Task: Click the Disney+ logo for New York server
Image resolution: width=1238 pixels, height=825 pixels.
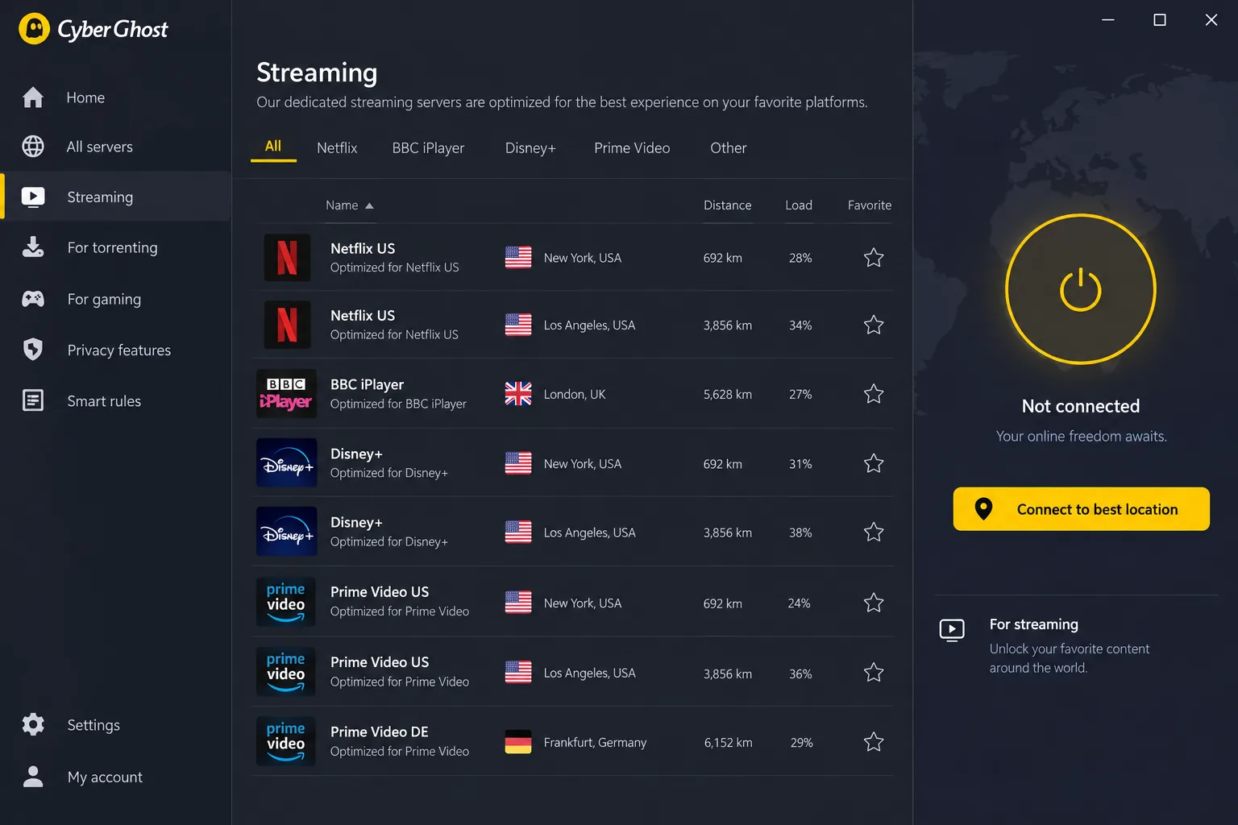Action: tap(286, 463)
